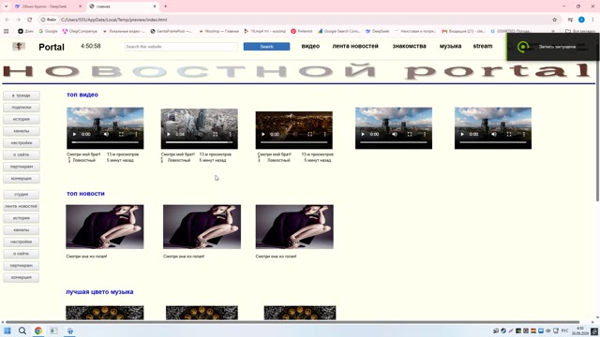Go back in the browser
The image size is (600, 337).
click(7, 20)
